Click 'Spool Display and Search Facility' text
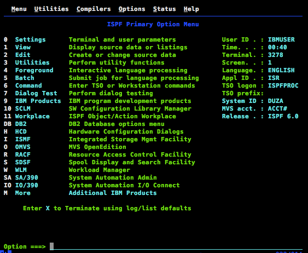Screen dimensions: 308x253 (132, 162)
